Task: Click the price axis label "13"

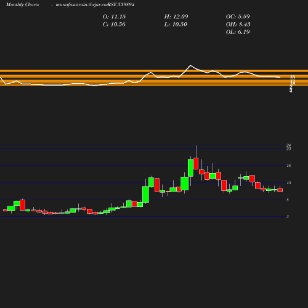Action: click(x=289, y=183)
